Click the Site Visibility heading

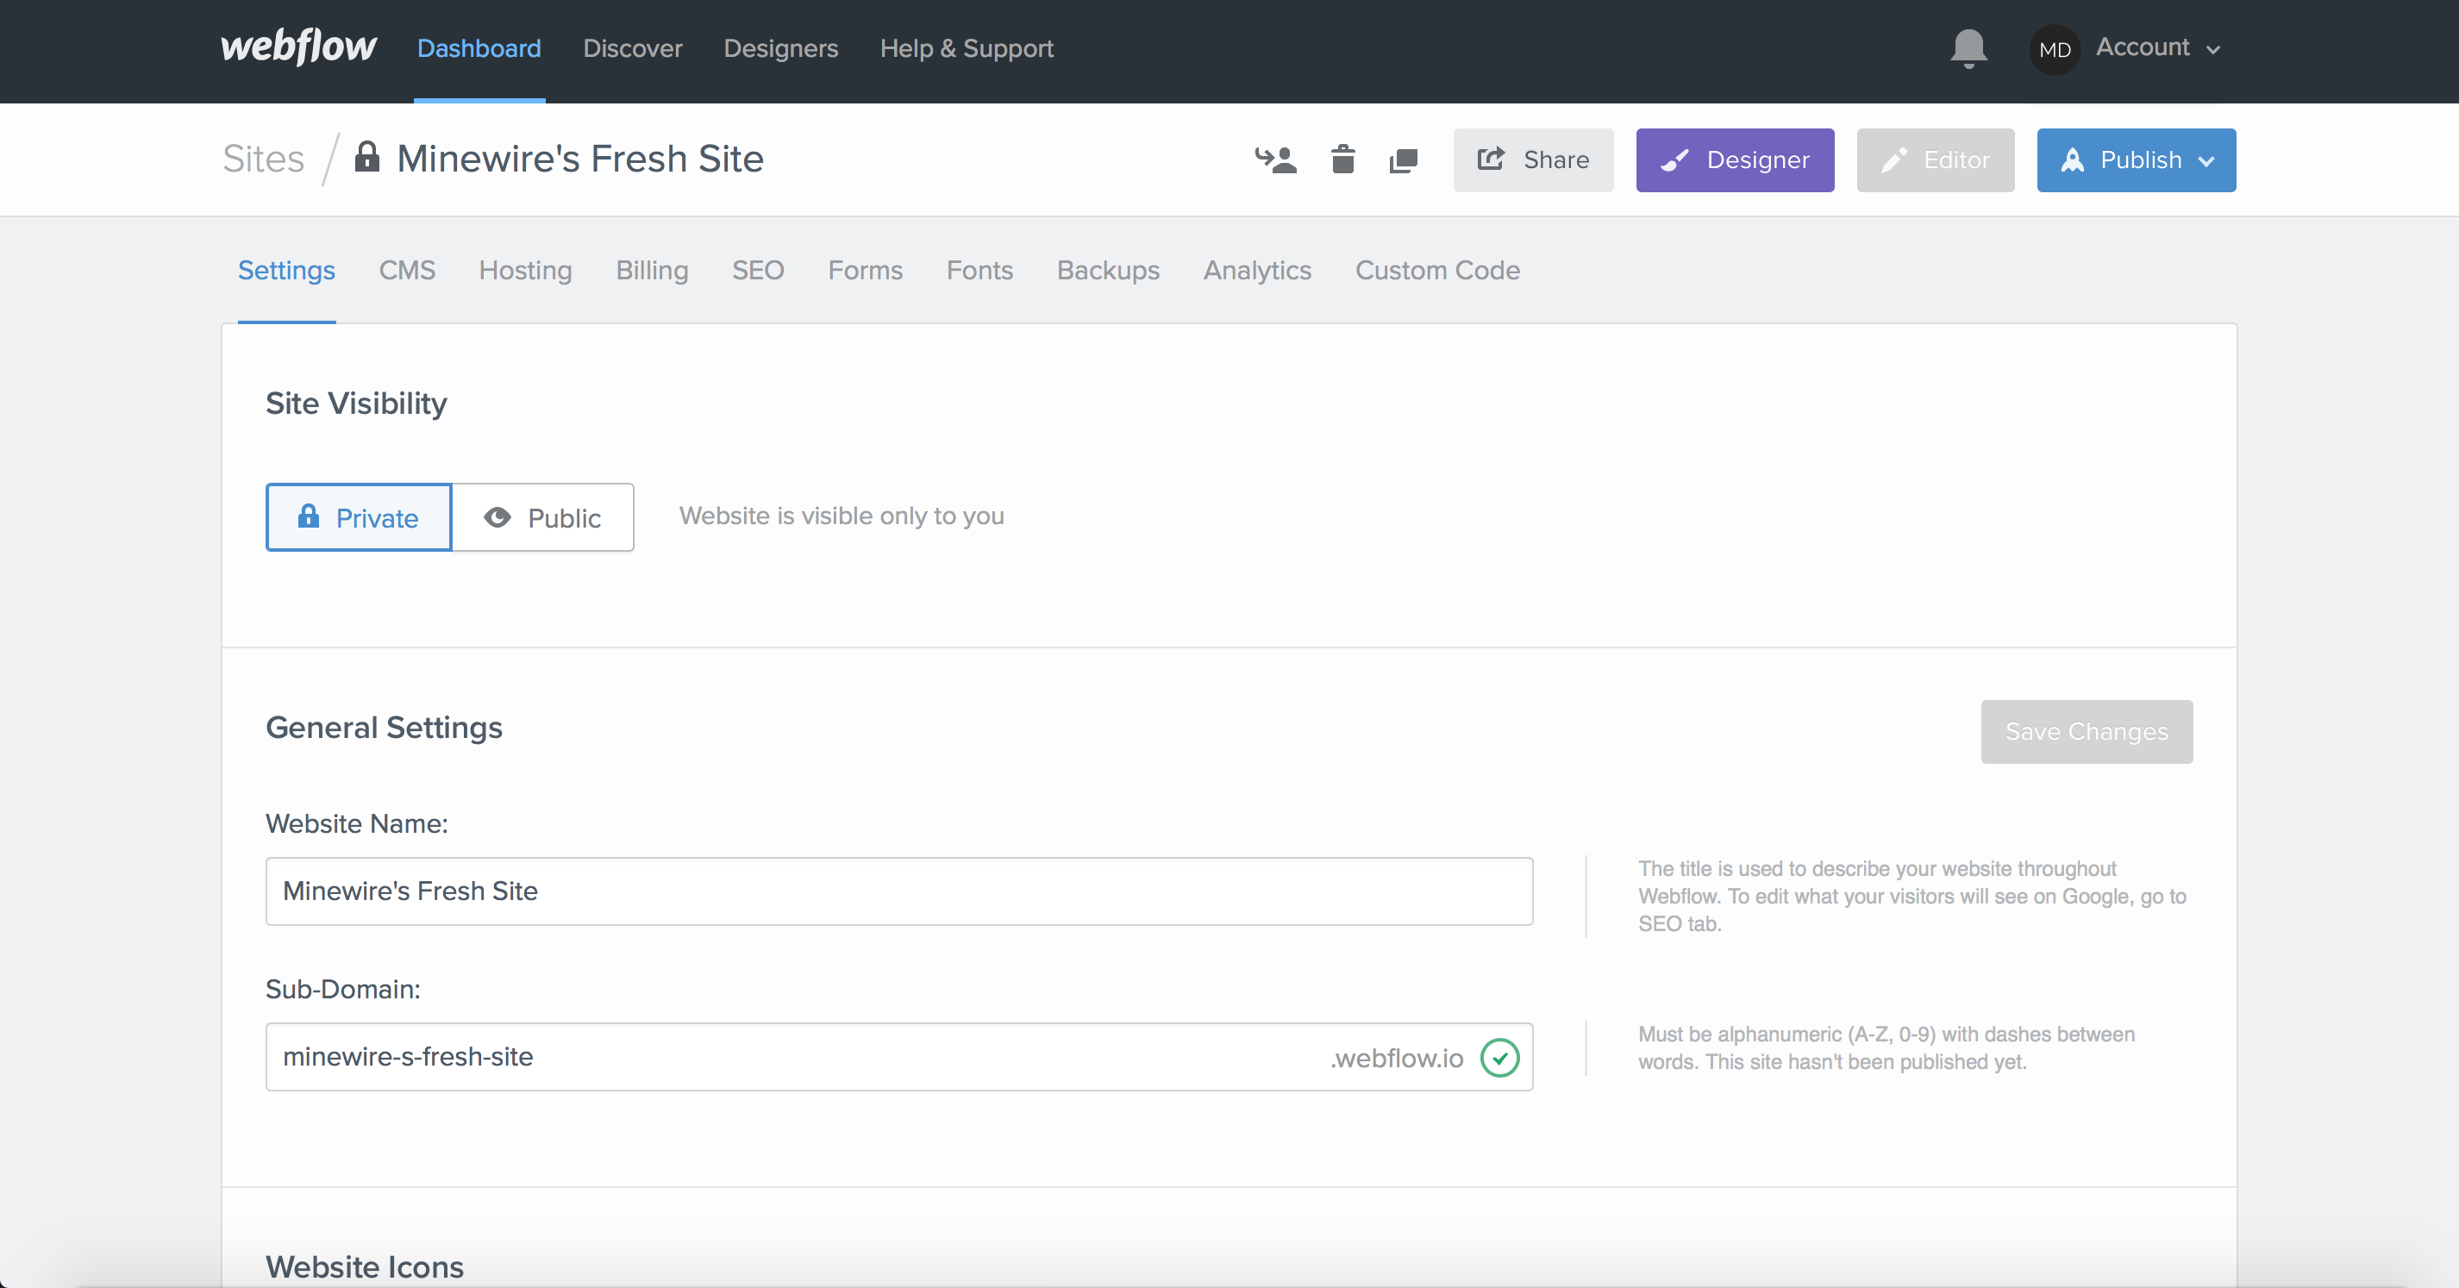click(x=356, y=403)
